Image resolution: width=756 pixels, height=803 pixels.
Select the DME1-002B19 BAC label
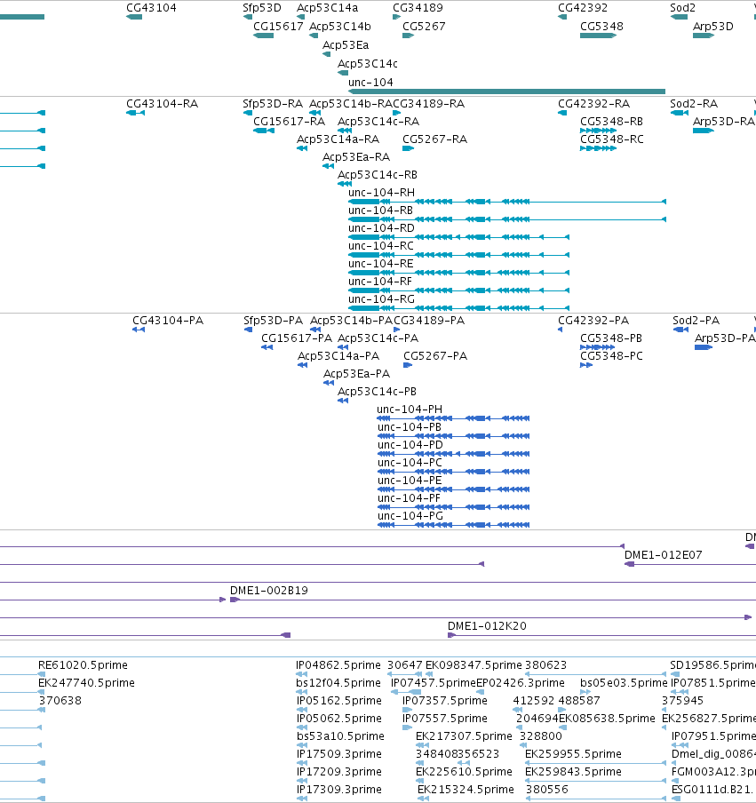point(269,591)
